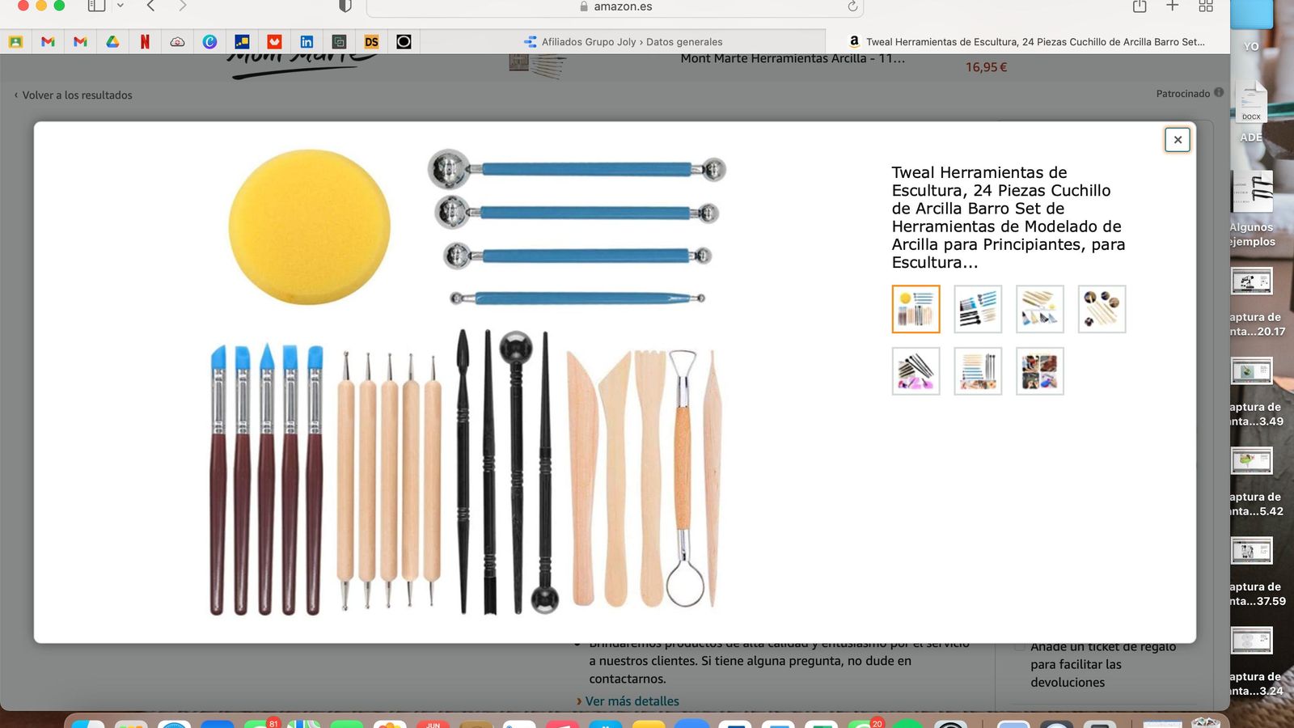This screenshot has height=728, width=1294.
Task: Click 'Volver a los resultados' link
Action: [77, 95]
